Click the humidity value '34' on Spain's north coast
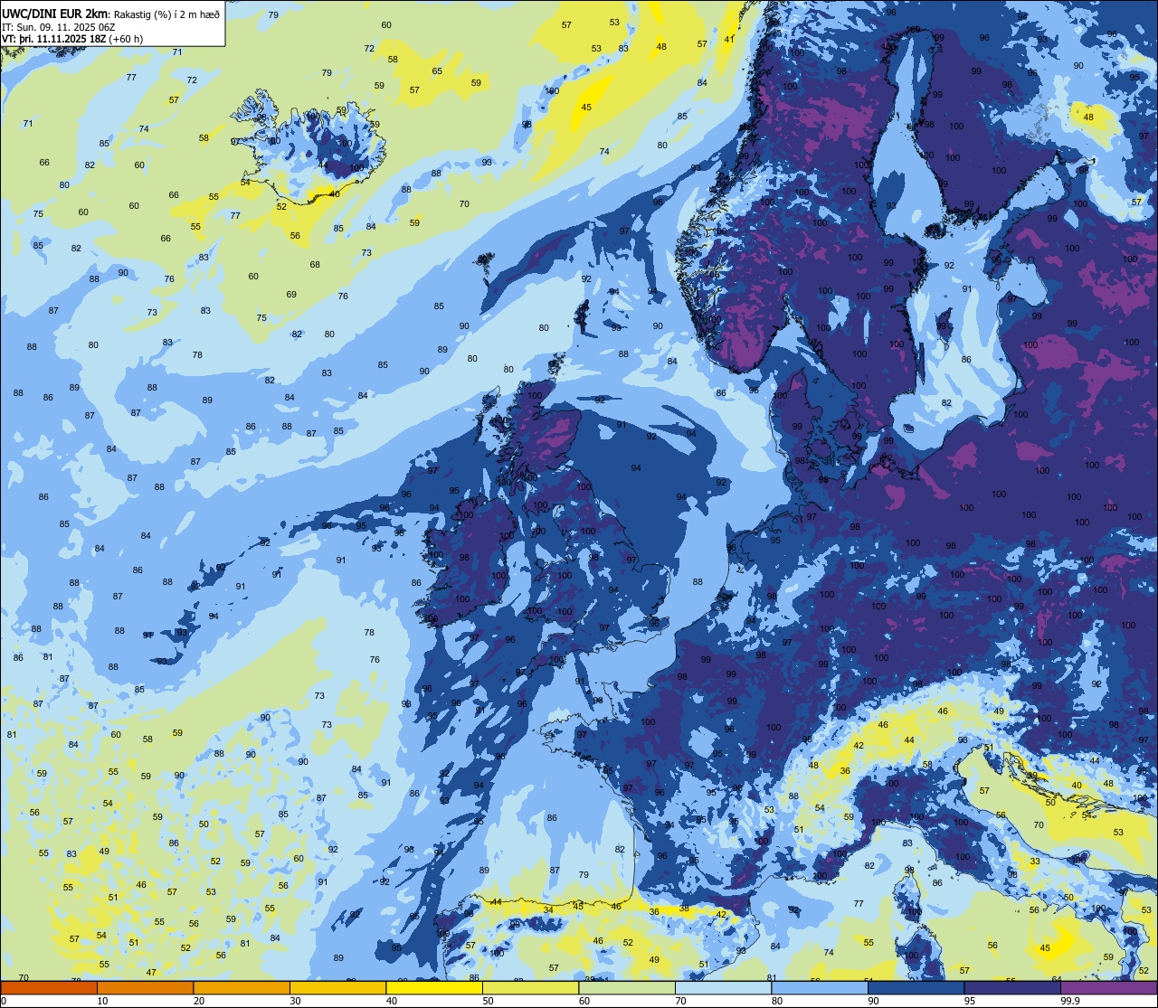The image size is (1158, 1008). (x=548, y=909)
